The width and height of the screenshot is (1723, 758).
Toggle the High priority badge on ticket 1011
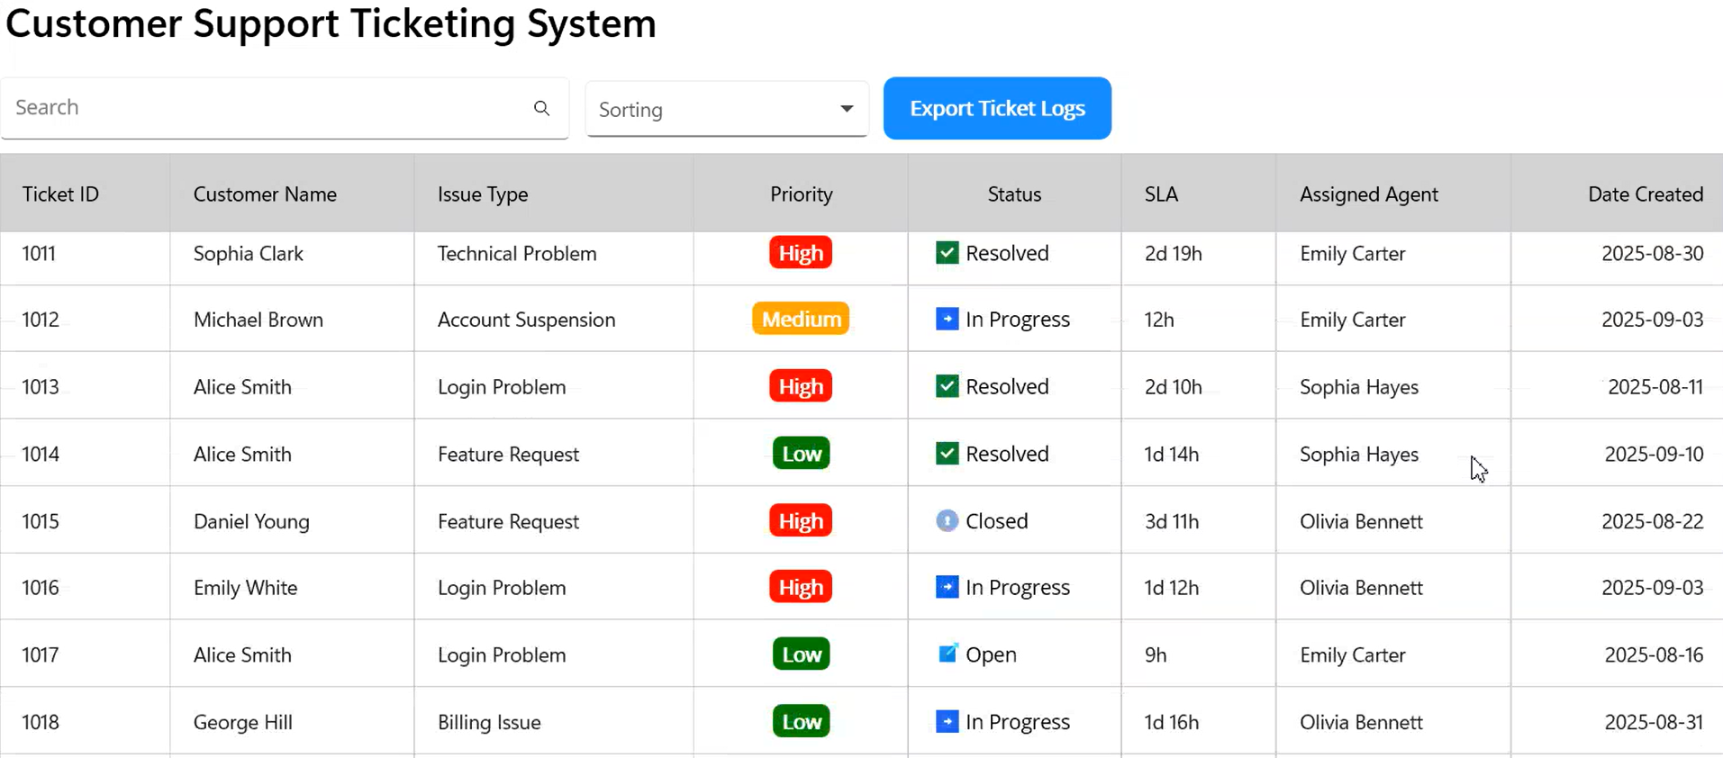[x=800, y=253]
